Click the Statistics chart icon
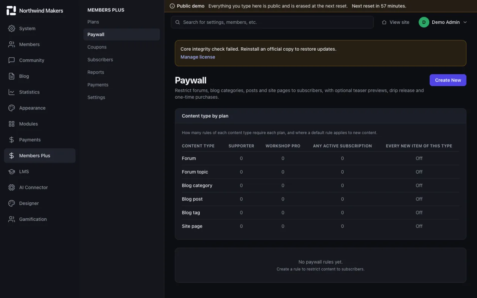The image size is (477, 298). click(12, 92)
